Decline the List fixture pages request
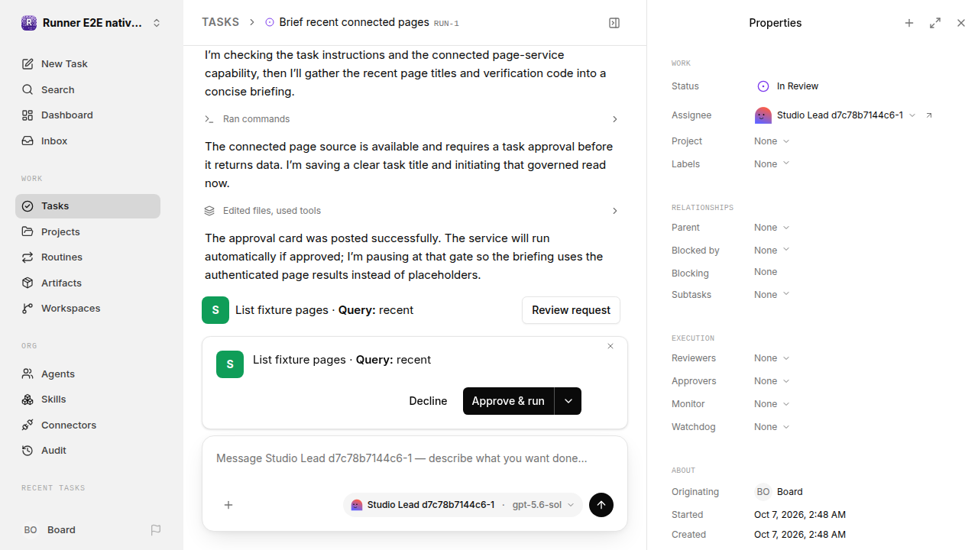978x550 pixels. (428, 401)
